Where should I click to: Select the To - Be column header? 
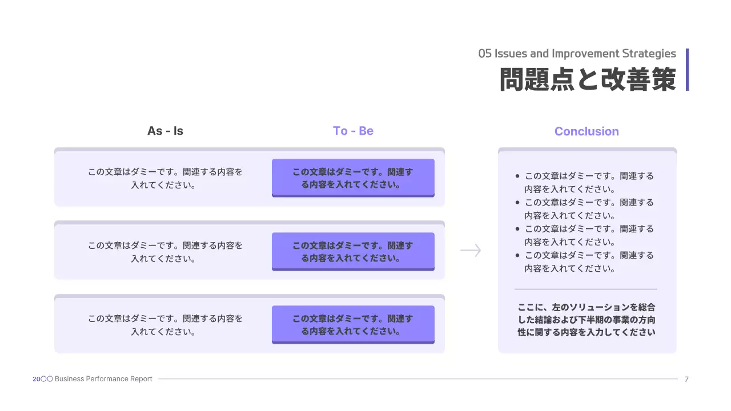click(x=353, y=130)
